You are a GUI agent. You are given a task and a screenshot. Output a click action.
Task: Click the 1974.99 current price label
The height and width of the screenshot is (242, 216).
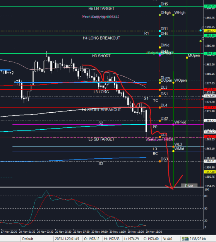point(210,96)
